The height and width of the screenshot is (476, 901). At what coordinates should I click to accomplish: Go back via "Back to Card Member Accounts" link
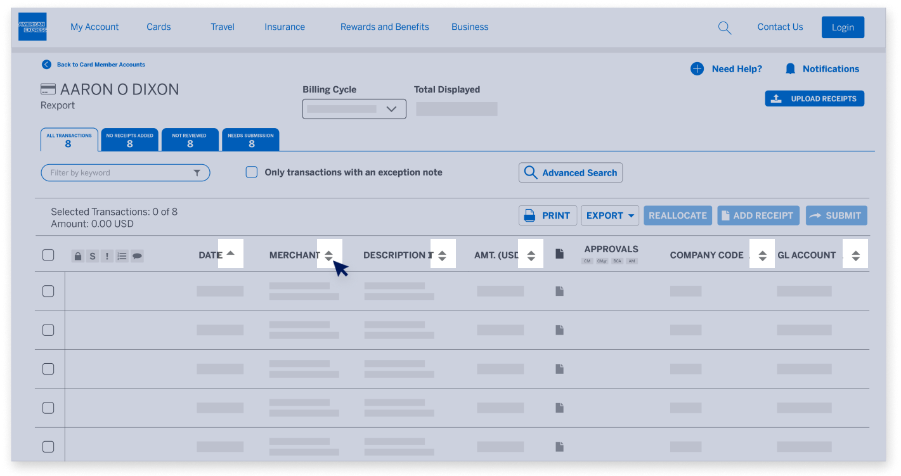(101, 64)
